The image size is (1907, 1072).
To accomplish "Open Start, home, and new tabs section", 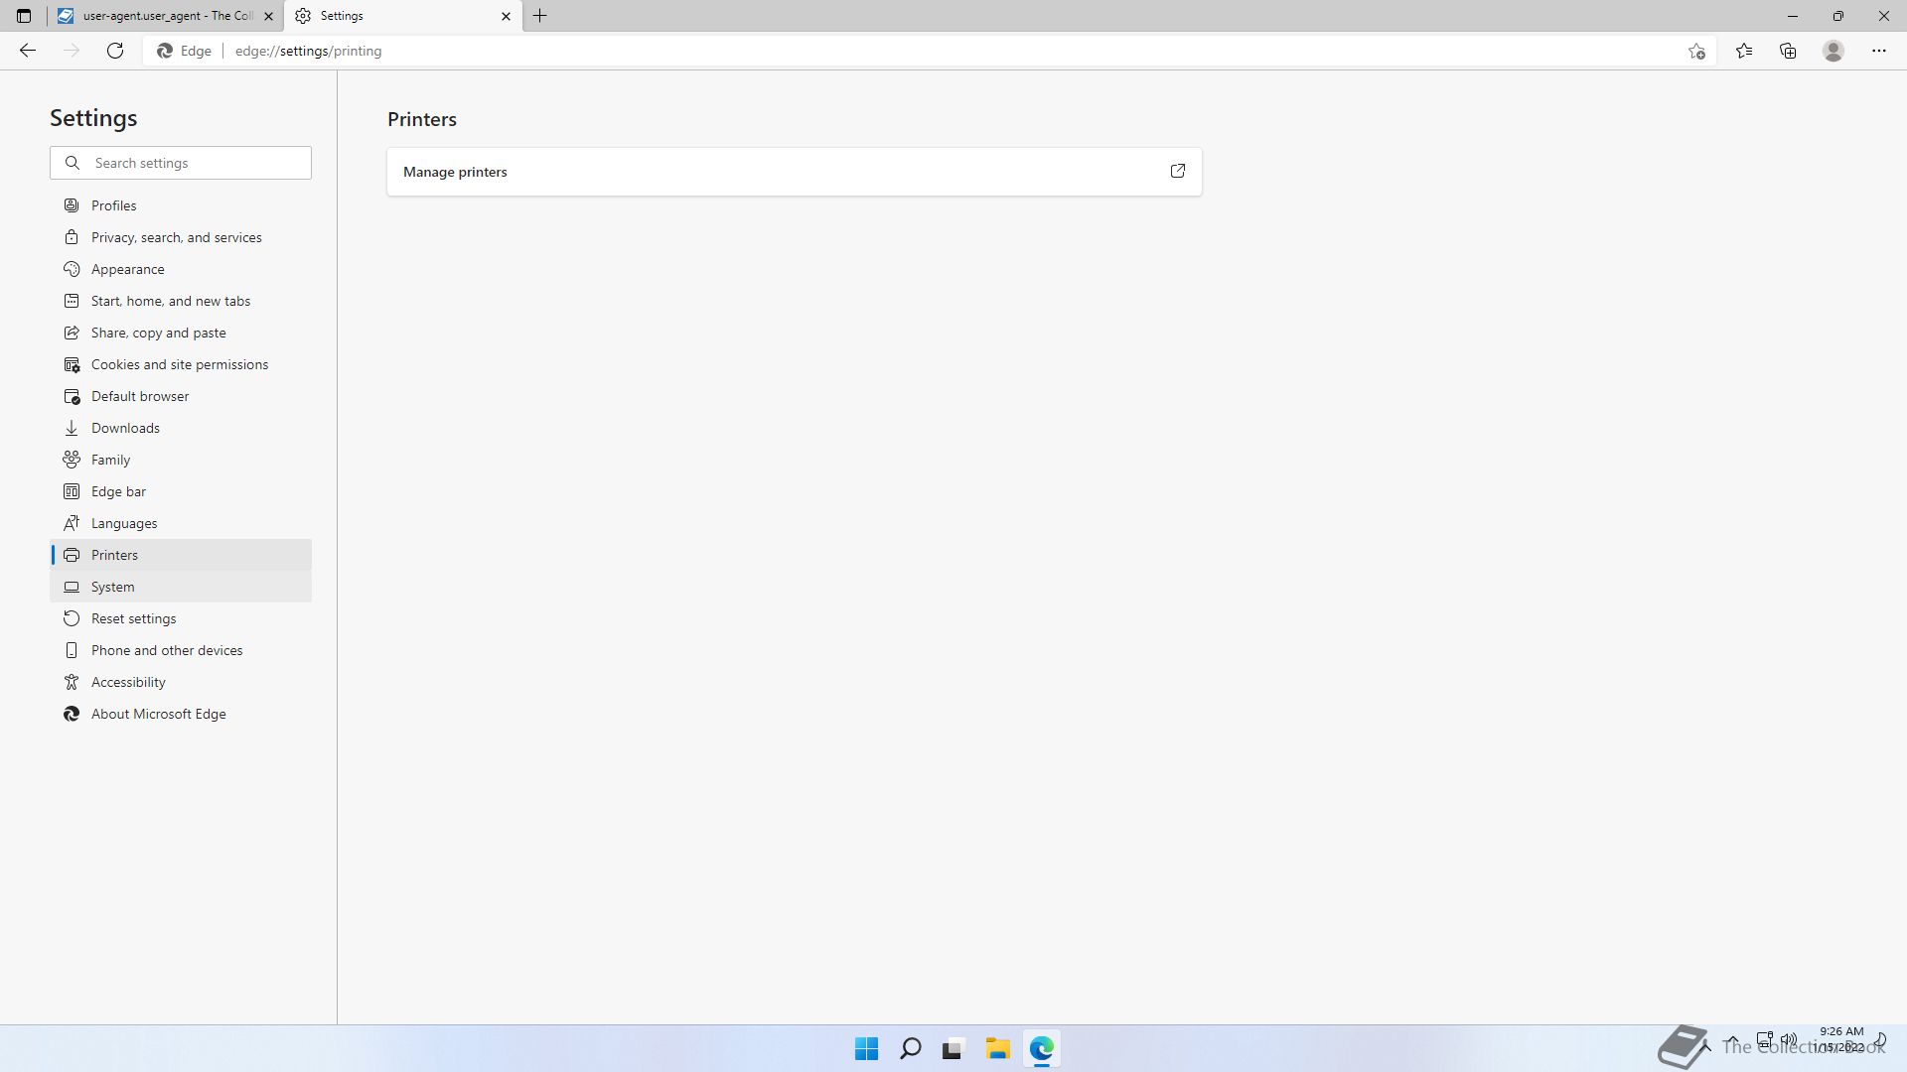I will [x=181, y=301].
